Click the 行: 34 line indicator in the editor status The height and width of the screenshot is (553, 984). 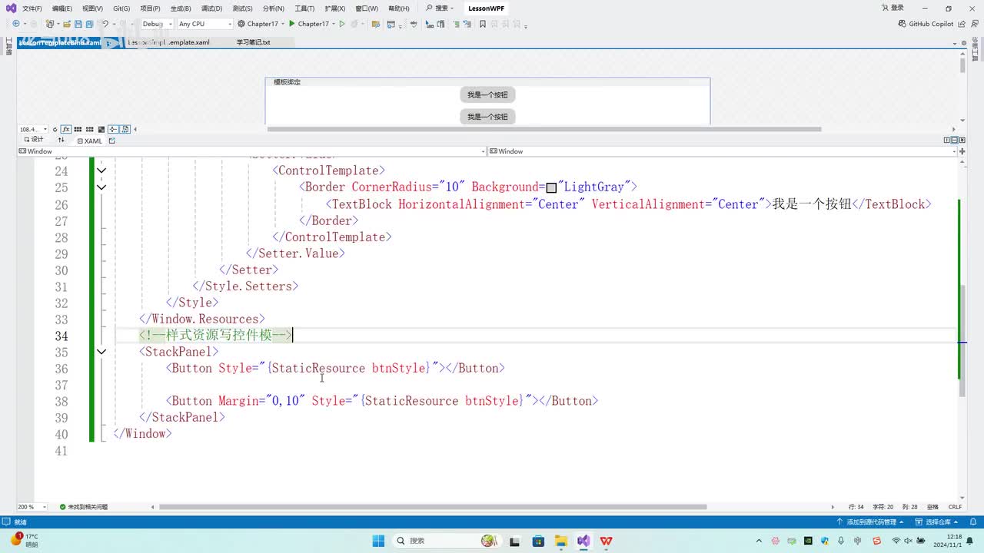click(856, 507)
